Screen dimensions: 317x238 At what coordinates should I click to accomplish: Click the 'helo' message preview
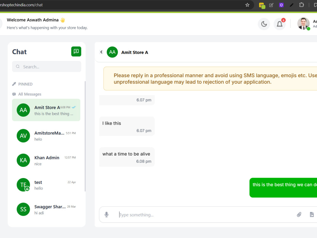coord(38,139)
